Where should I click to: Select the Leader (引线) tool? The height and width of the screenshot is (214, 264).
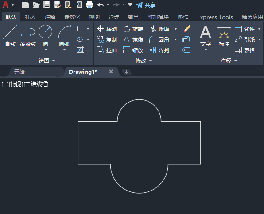pos(245,39)
